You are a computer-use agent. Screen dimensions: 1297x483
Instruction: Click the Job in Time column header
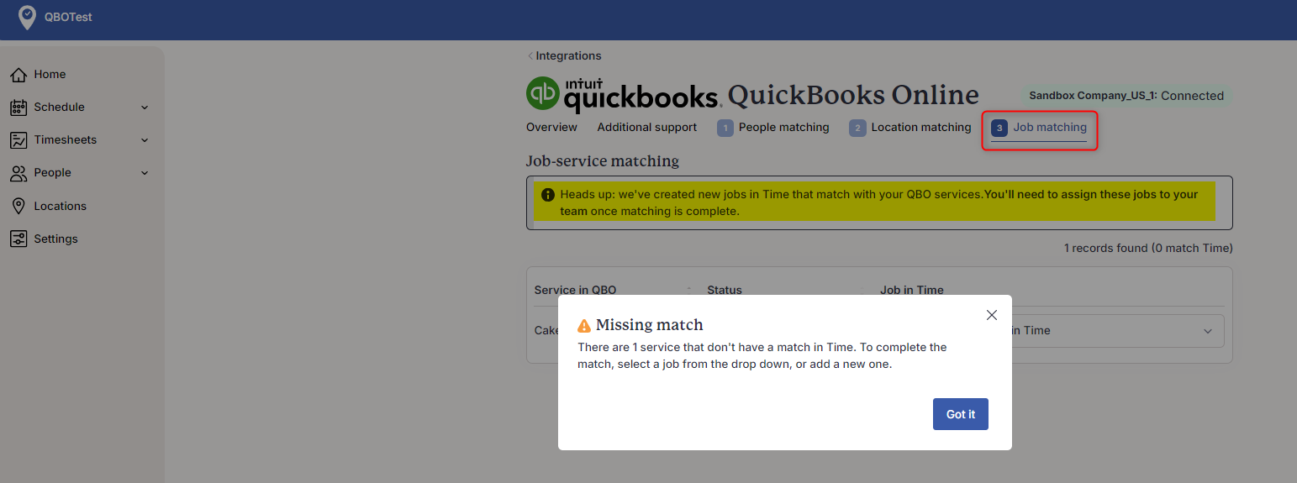(x=912, y=290)
